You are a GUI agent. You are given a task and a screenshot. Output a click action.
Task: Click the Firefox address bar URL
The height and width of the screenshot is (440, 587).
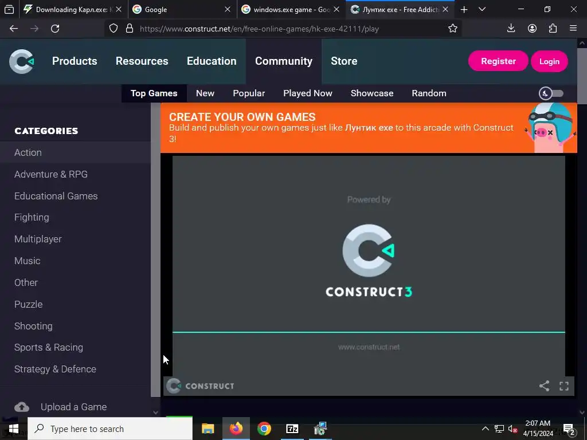tap(259, 29)
